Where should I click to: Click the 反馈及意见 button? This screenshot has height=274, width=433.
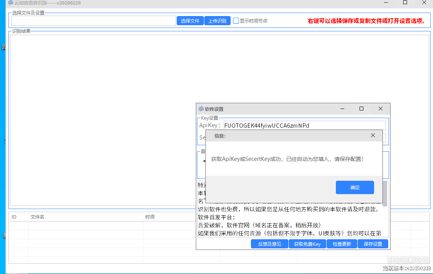pos(270,244)
